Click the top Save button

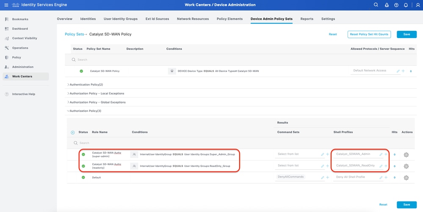pyautogui.click(x=406, y=34)
